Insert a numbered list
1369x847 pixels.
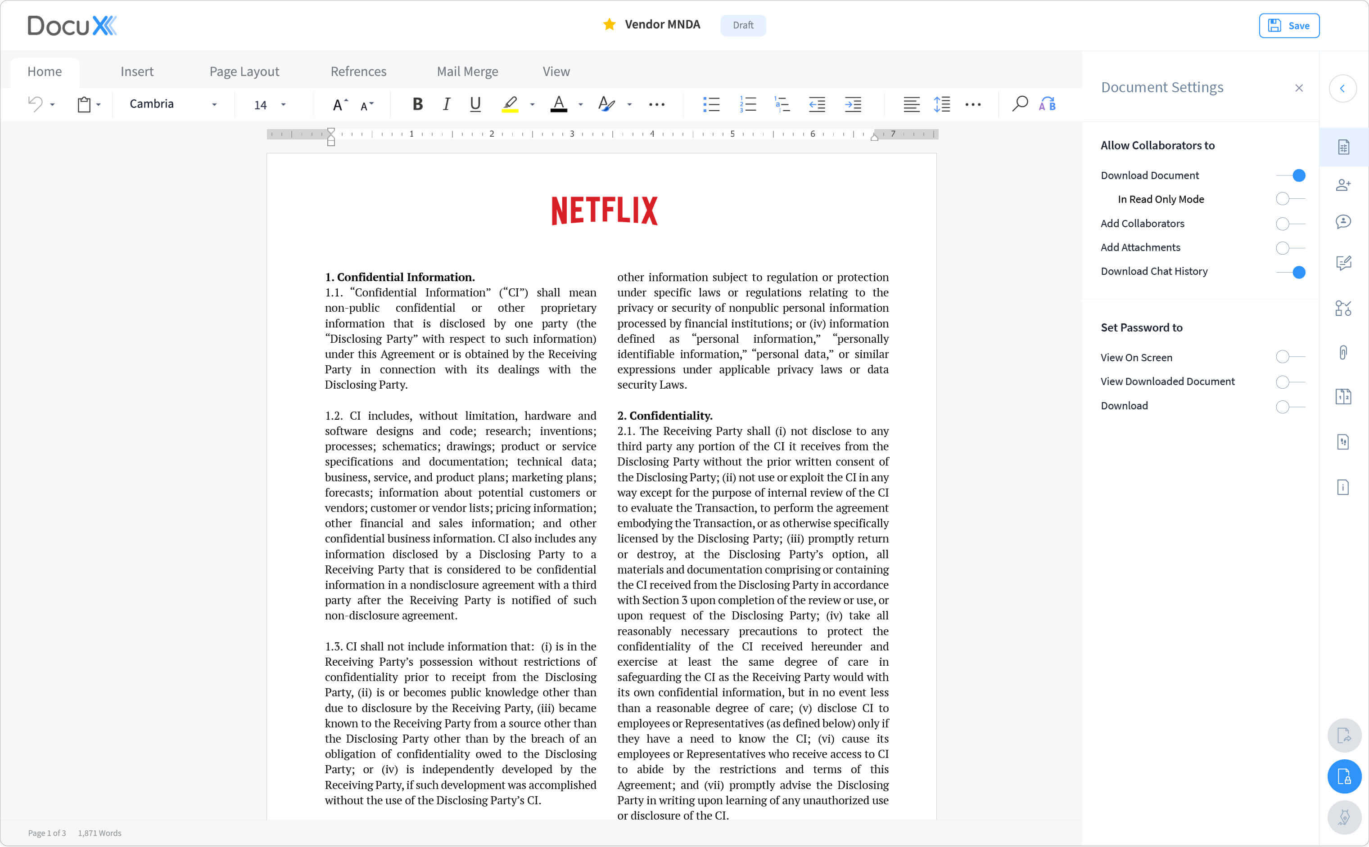[x=748, y=104]
